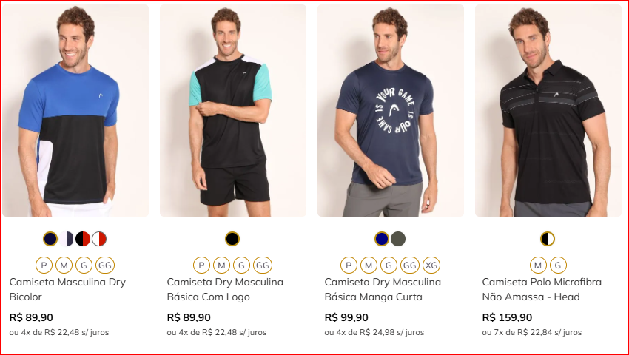Viewport: 629px width, 355px height.
Task: Choose size G for Polo Microfibra Head shirt
Action: pos(558,266)
